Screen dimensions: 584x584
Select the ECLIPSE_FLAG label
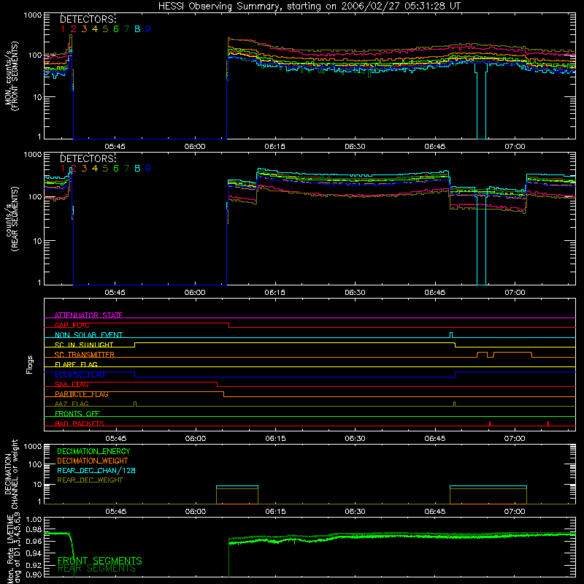[x=80, y=374]
